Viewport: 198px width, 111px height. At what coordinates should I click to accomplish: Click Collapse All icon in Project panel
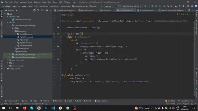[42, 10]
